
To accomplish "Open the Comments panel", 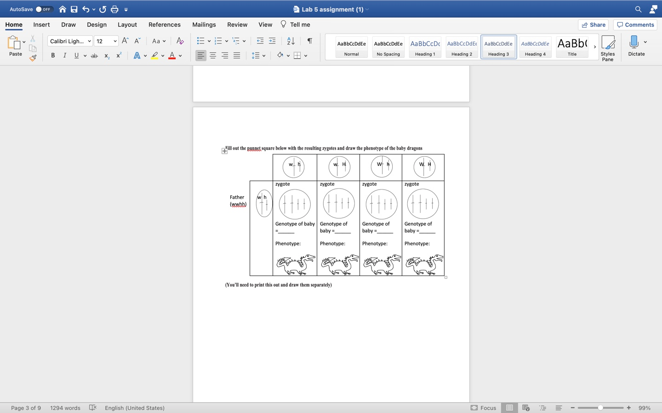I will (635, 24).
